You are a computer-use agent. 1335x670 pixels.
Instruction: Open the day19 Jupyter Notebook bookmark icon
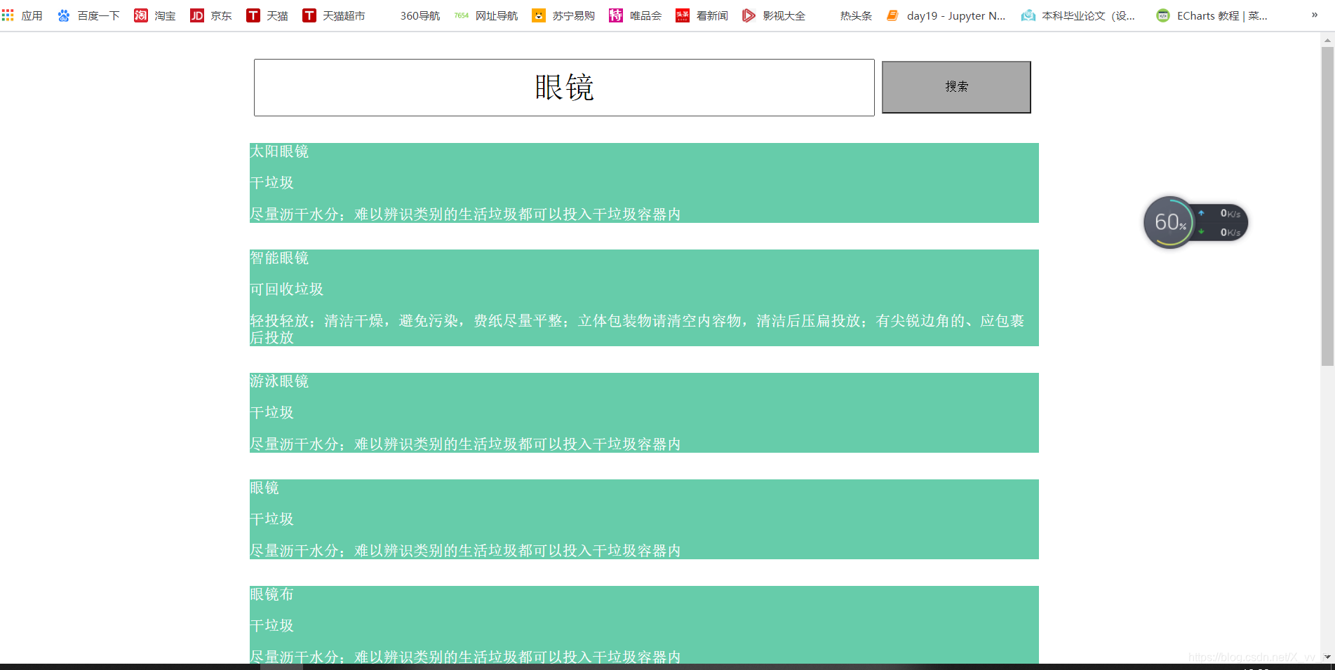point(892,15)
